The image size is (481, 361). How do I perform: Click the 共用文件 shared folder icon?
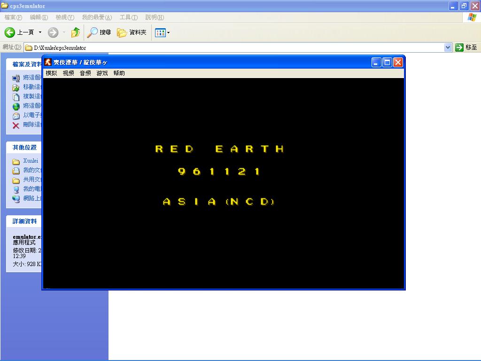16,180
